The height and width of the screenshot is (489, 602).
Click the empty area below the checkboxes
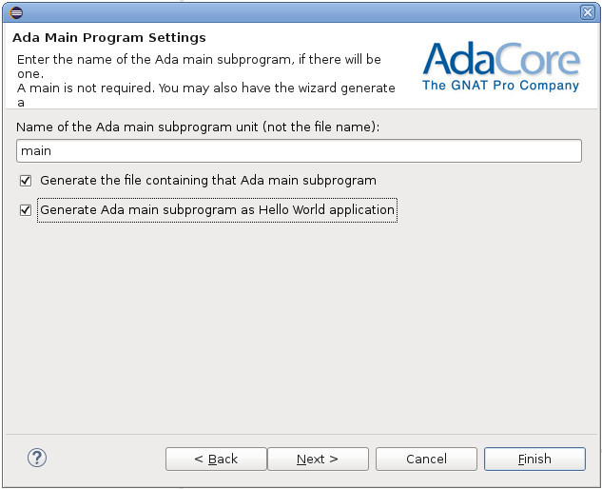(301, 323)
